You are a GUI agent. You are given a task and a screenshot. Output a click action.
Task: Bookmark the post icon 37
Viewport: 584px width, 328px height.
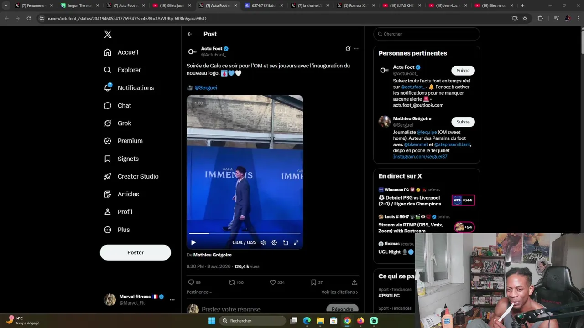click(317, 282)
